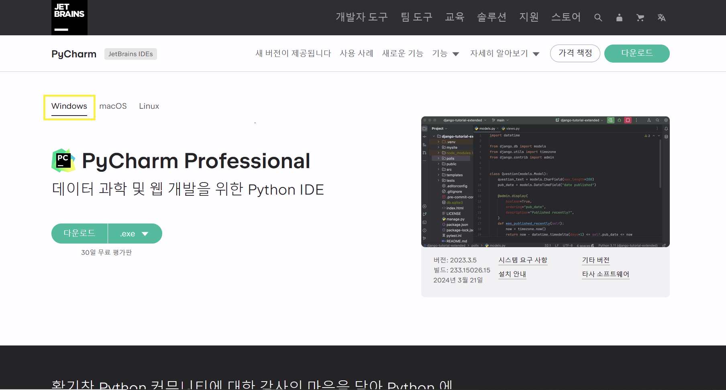
Task: Click build text 빌드: 233.15026.15
Action: click(462, 270)
